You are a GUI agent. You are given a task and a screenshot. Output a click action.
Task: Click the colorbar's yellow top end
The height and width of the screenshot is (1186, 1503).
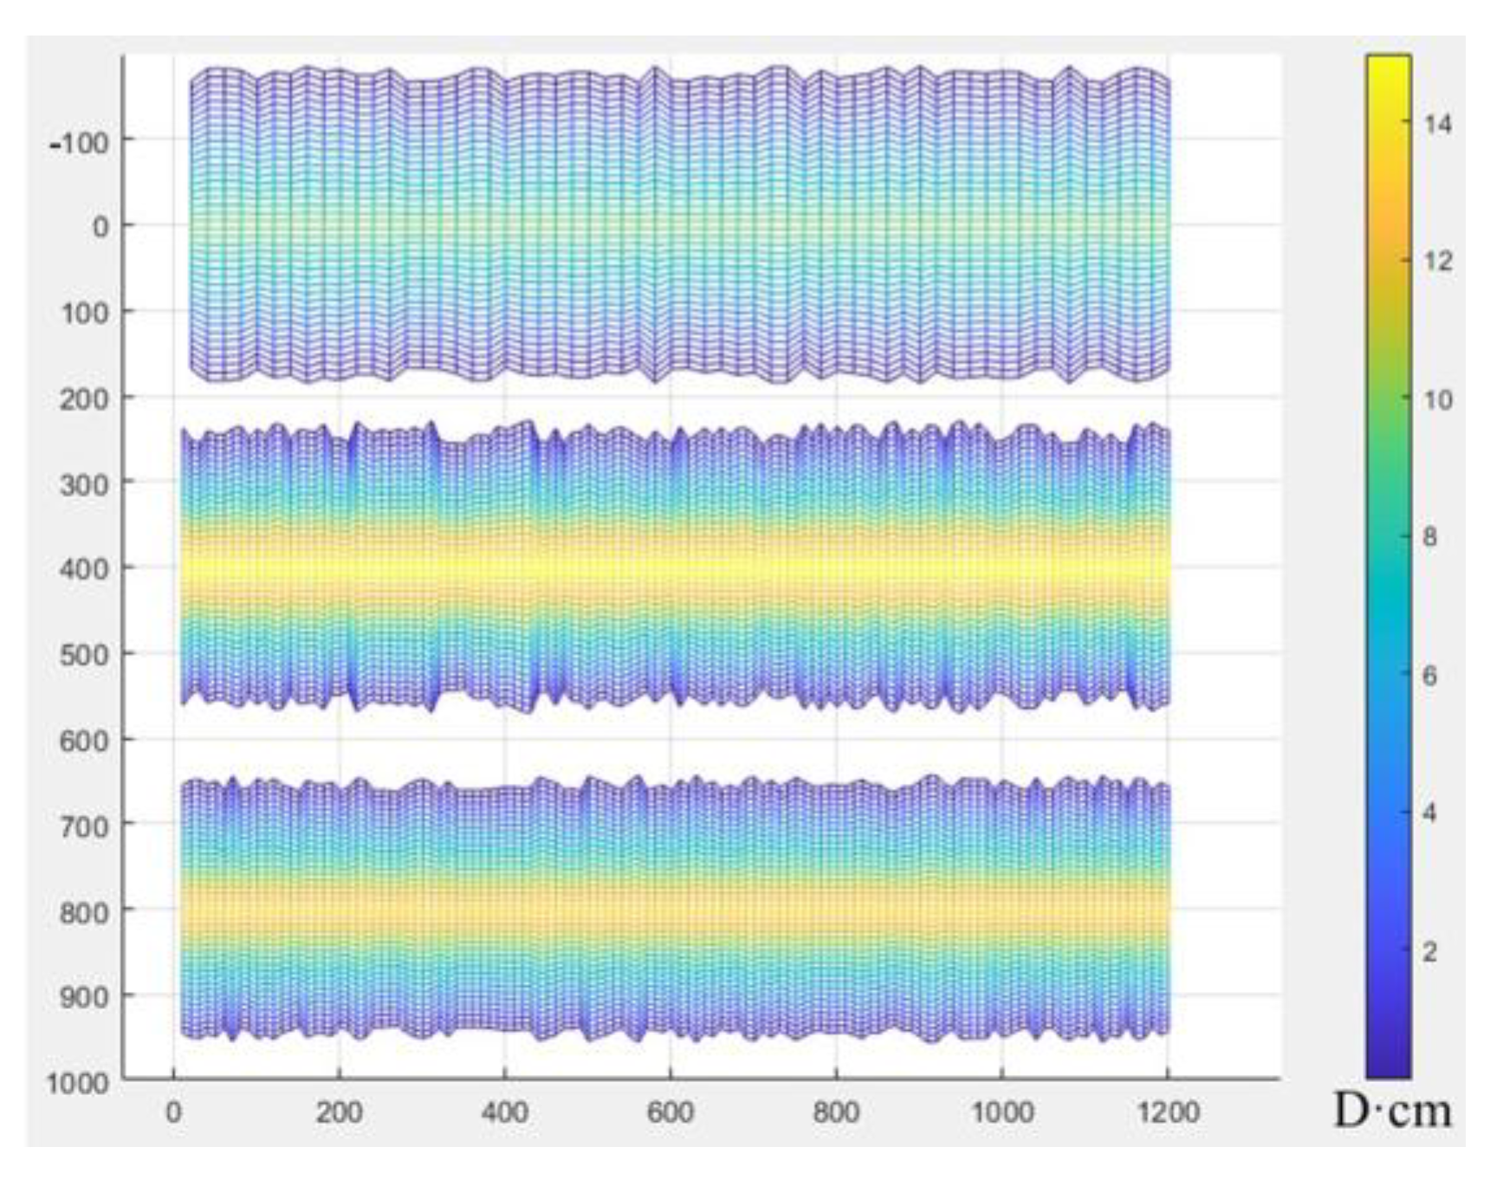[1388, 65]
